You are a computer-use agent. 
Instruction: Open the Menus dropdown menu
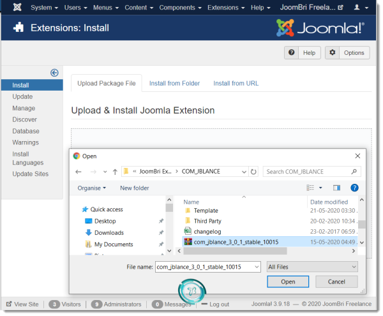coord(106,8)
